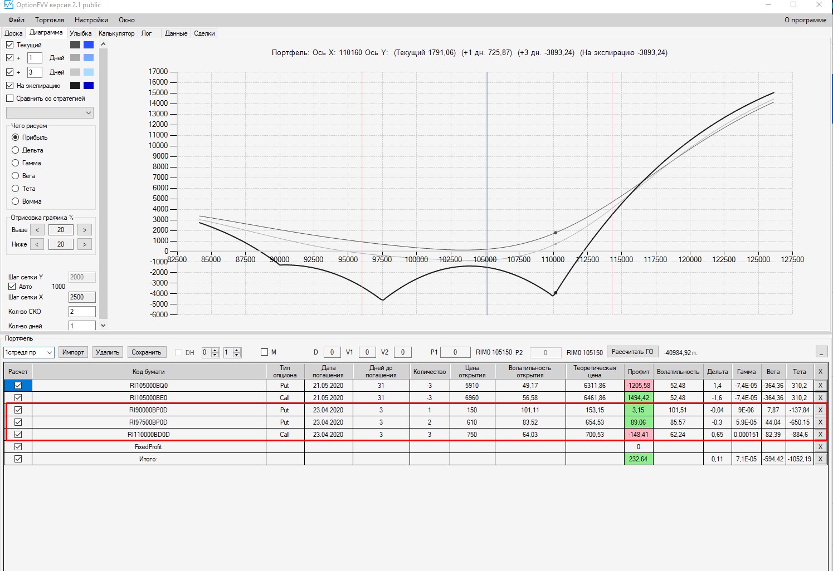833x571 pixels.
Task: Enable Сравнить со стратегией checkbox
Action: click(10, 99)
